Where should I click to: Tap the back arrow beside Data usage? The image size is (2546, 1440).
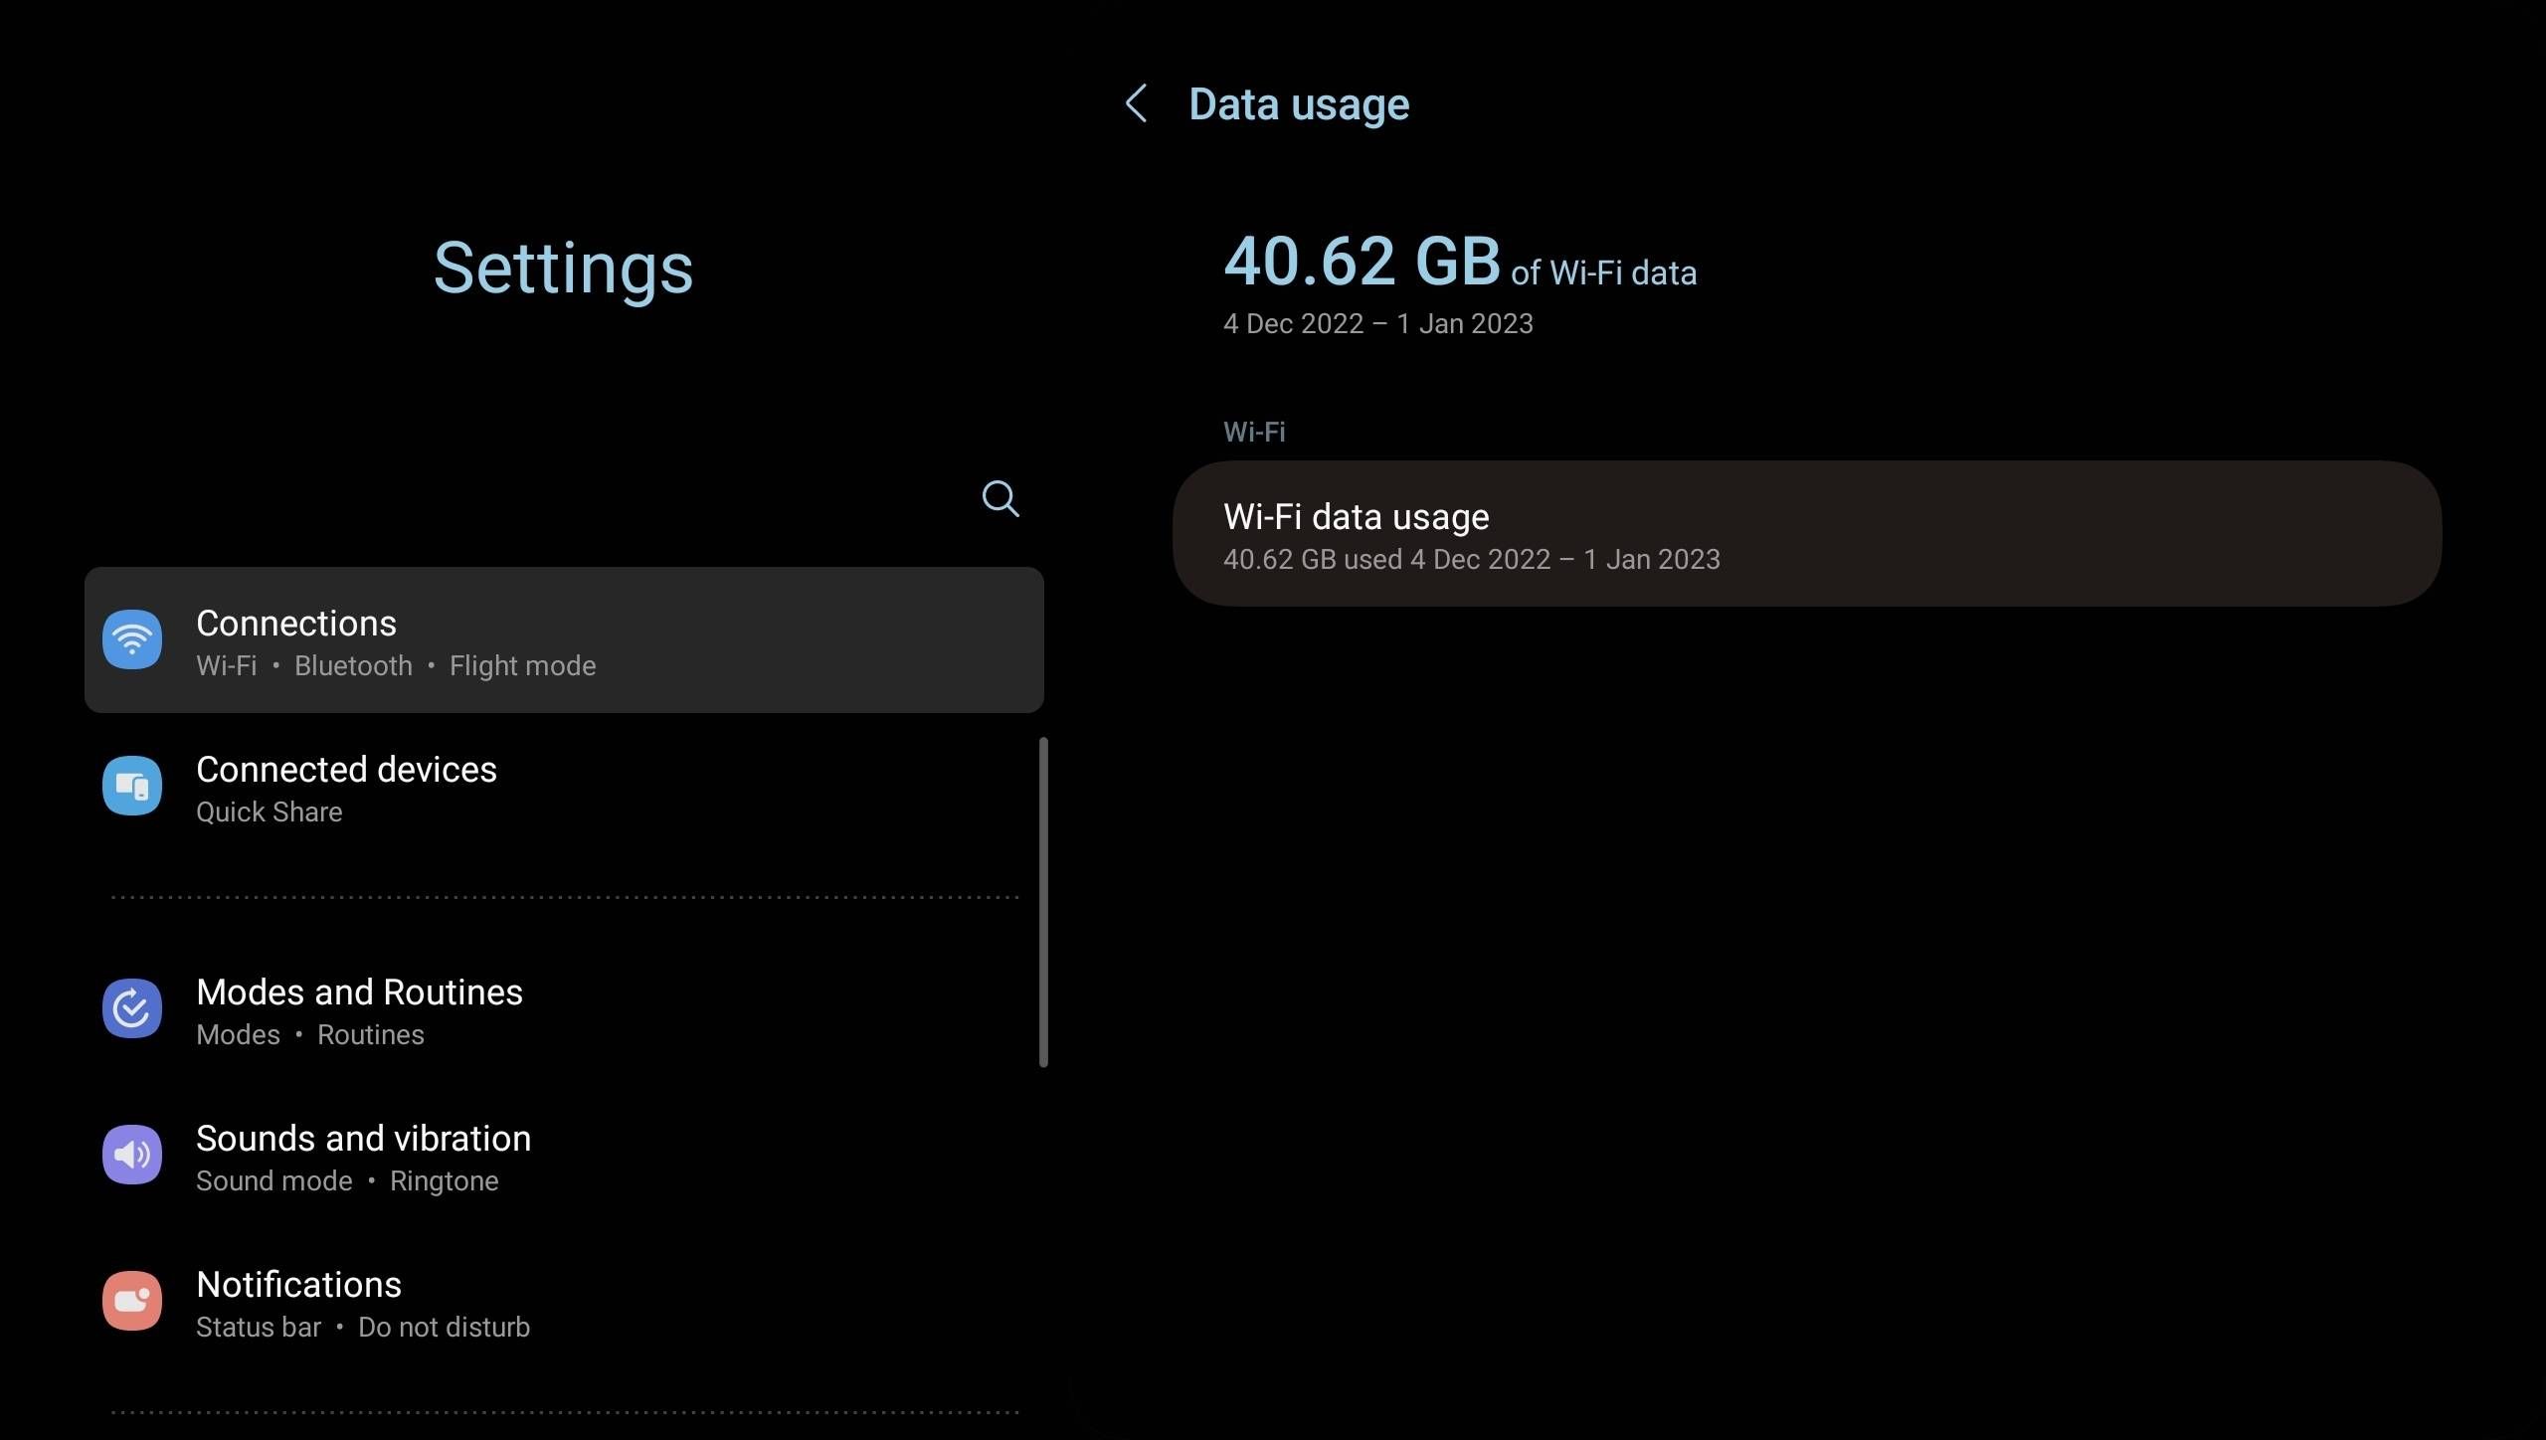coord(1136,103)
